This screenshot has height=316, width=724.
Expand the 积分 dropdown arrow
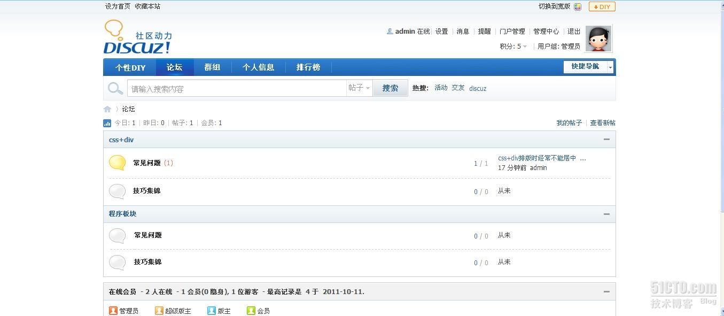(x=525, y=47)
